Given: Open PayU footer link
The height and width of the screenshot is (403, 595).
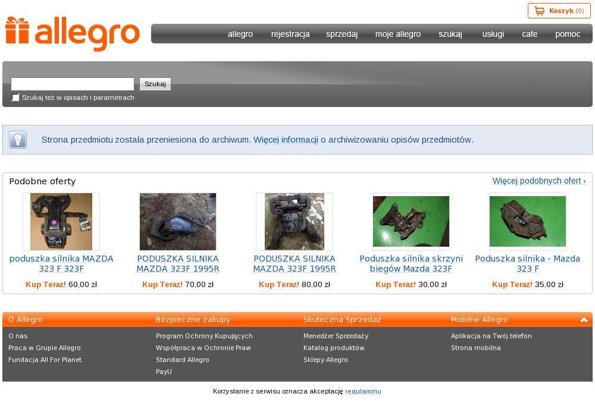Looking at the screenshot, I should [164, 371].
